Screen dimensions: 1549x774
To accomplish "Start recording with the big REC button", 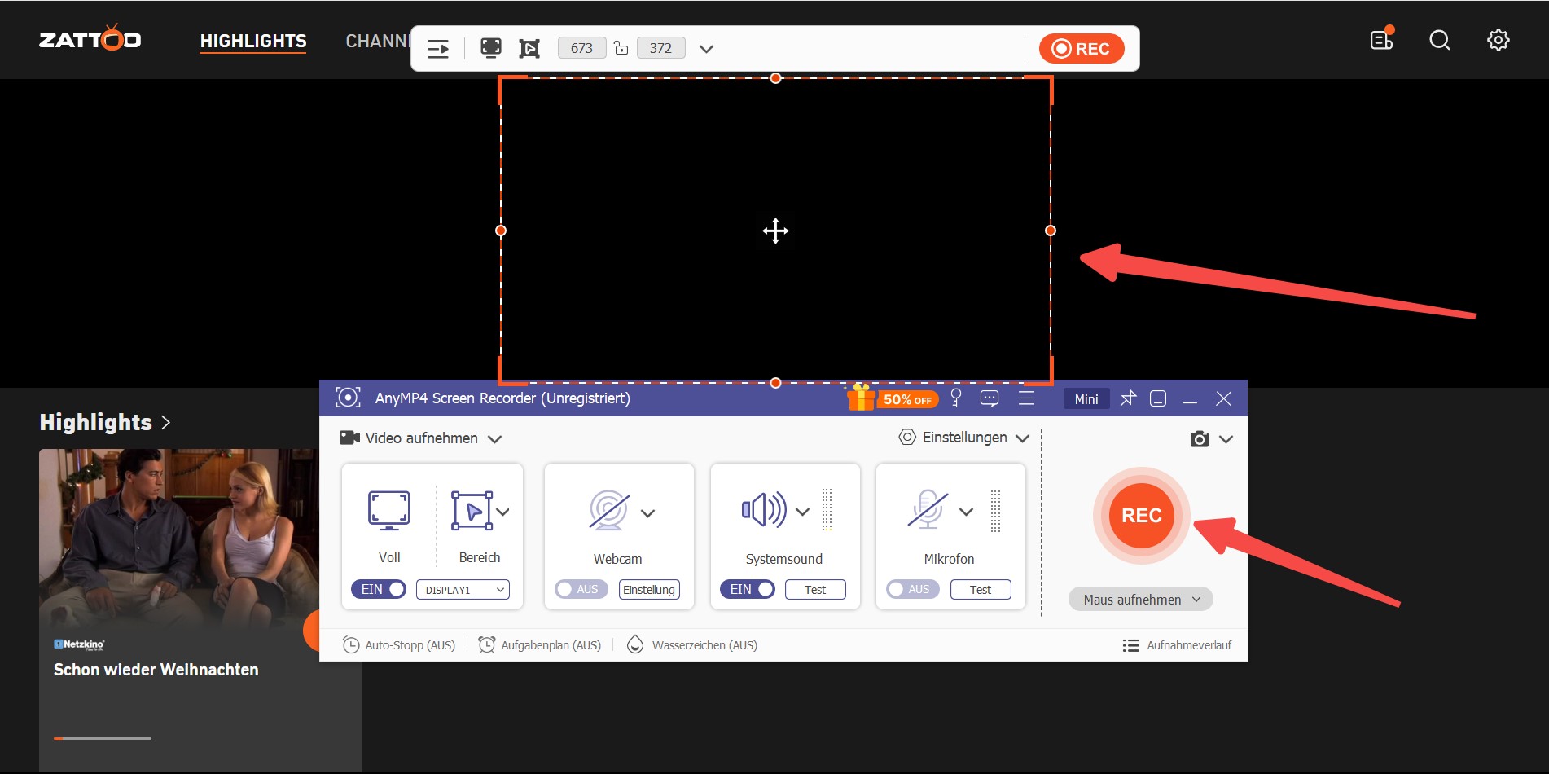I will pyautogui.click(x=1141, y=516).
